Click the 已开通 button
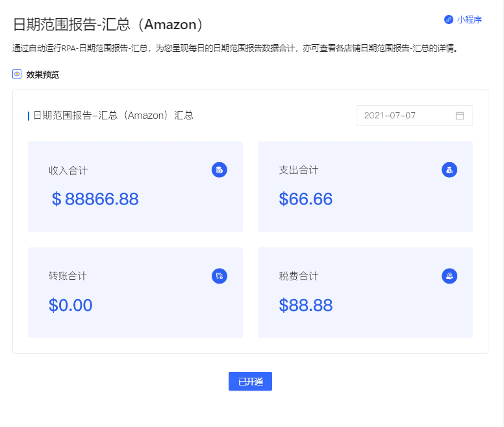 pyautogui.click(x=250, y=381)
